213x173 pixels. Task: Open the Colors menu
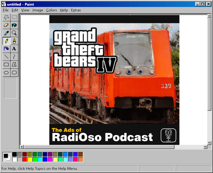coord(51,10)
